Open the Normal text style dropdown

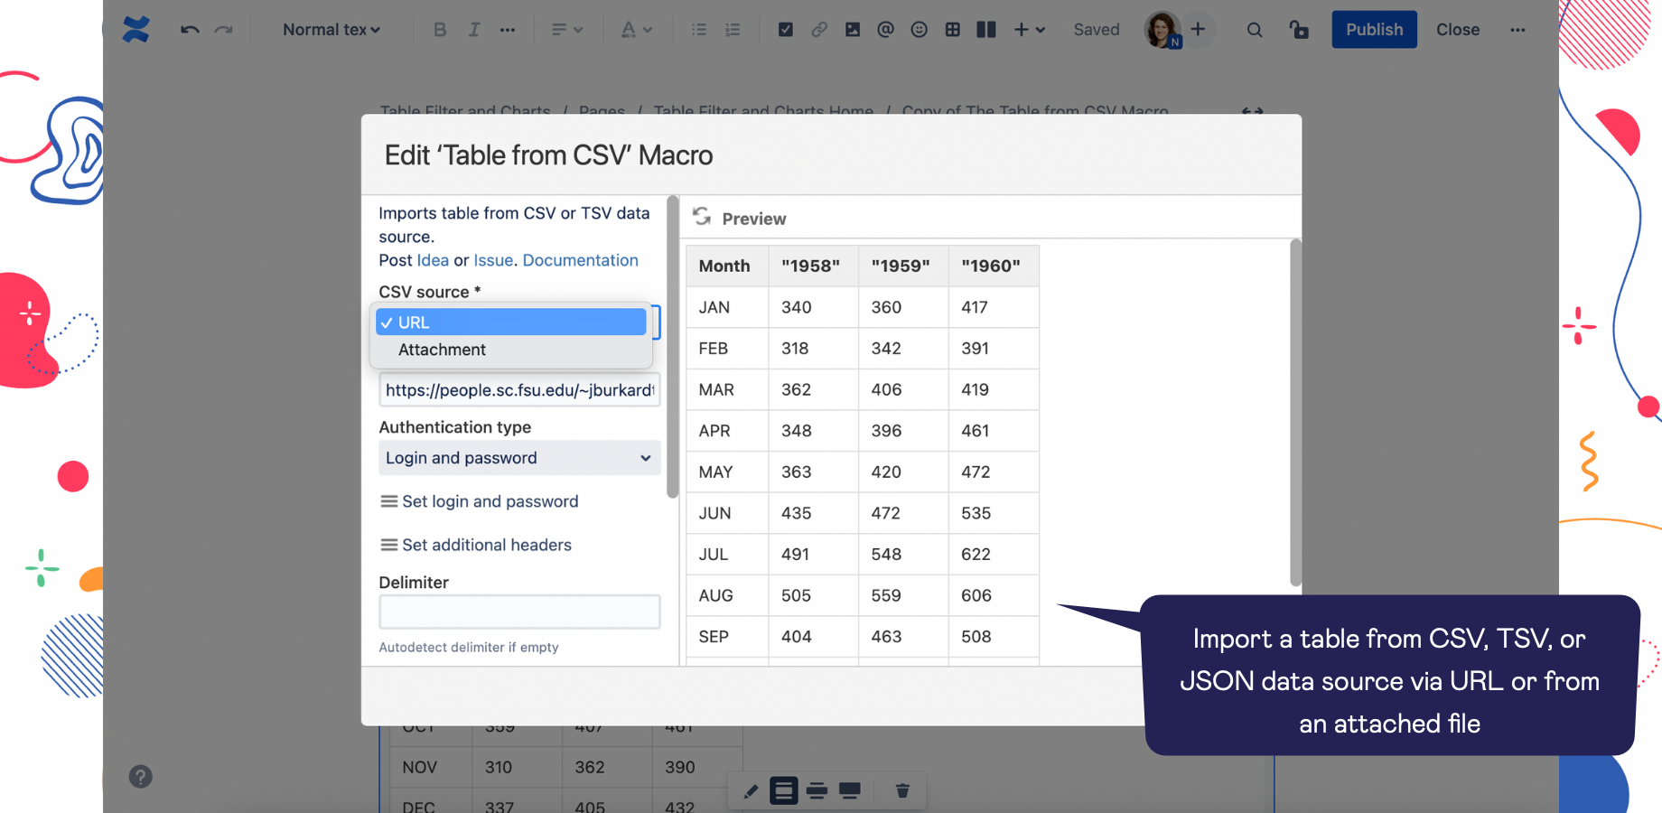330,29
